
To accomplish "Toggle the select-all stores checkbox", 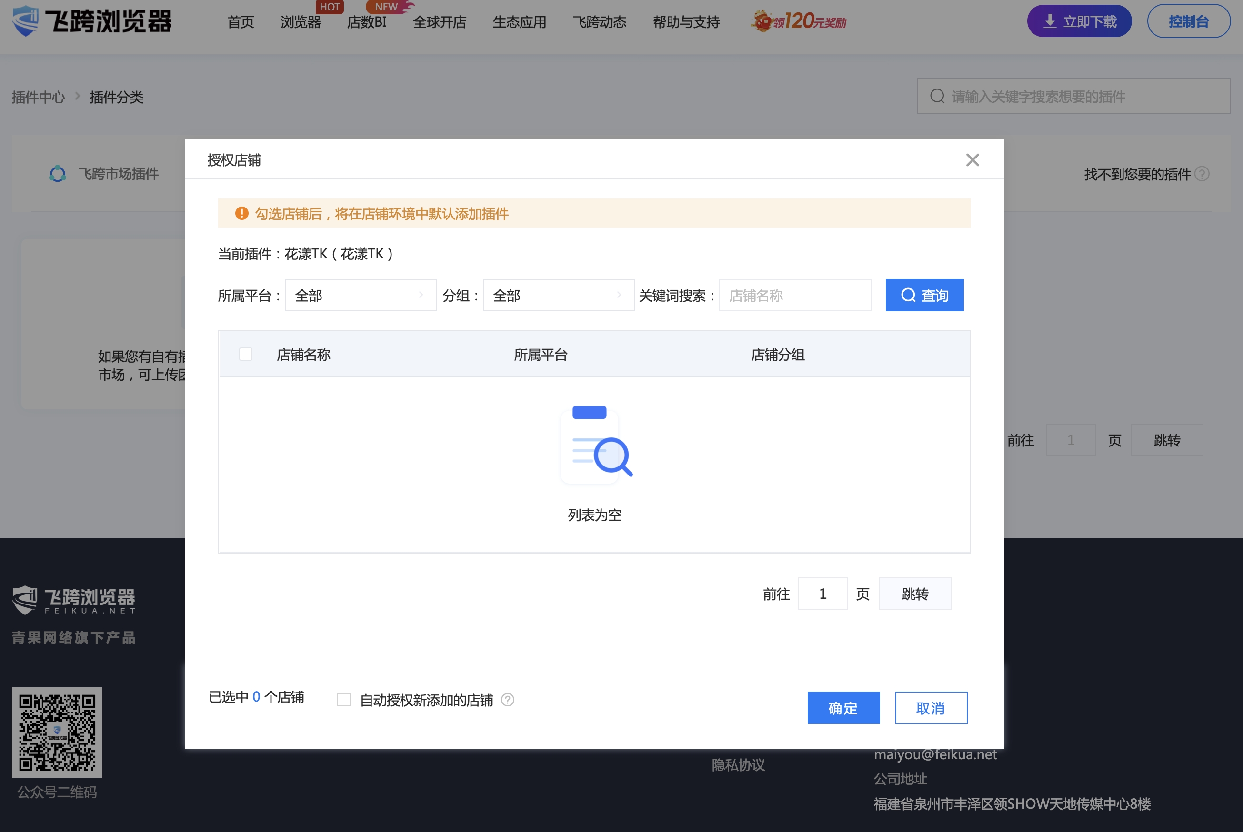I will (x=245, y=354).
